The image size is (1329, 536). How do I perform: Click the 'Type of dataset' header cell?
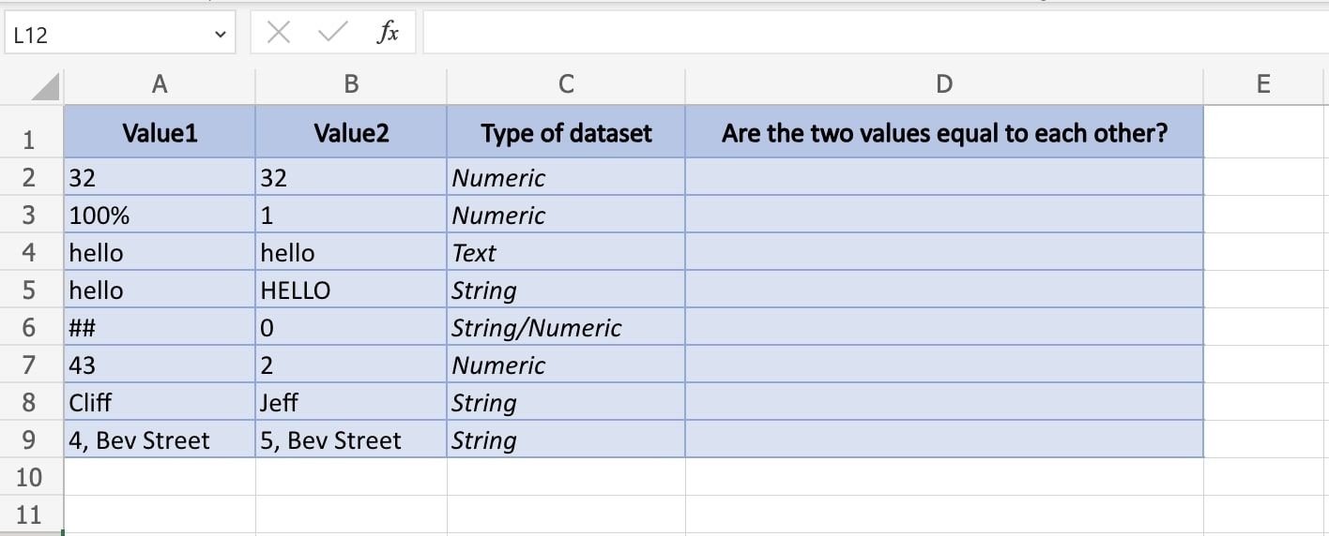pos(566,133)
